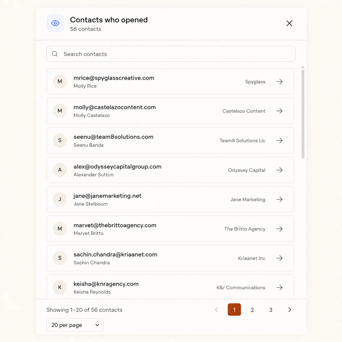
Task: Open arrow for sachin.chandra@kriaanet.com
Action: point(280,258)
